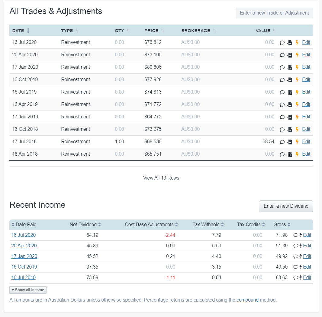Open the 16 Oct 2019 dividend details link
The height and width of the screenshot is (317, 322).
coord(24,267)
